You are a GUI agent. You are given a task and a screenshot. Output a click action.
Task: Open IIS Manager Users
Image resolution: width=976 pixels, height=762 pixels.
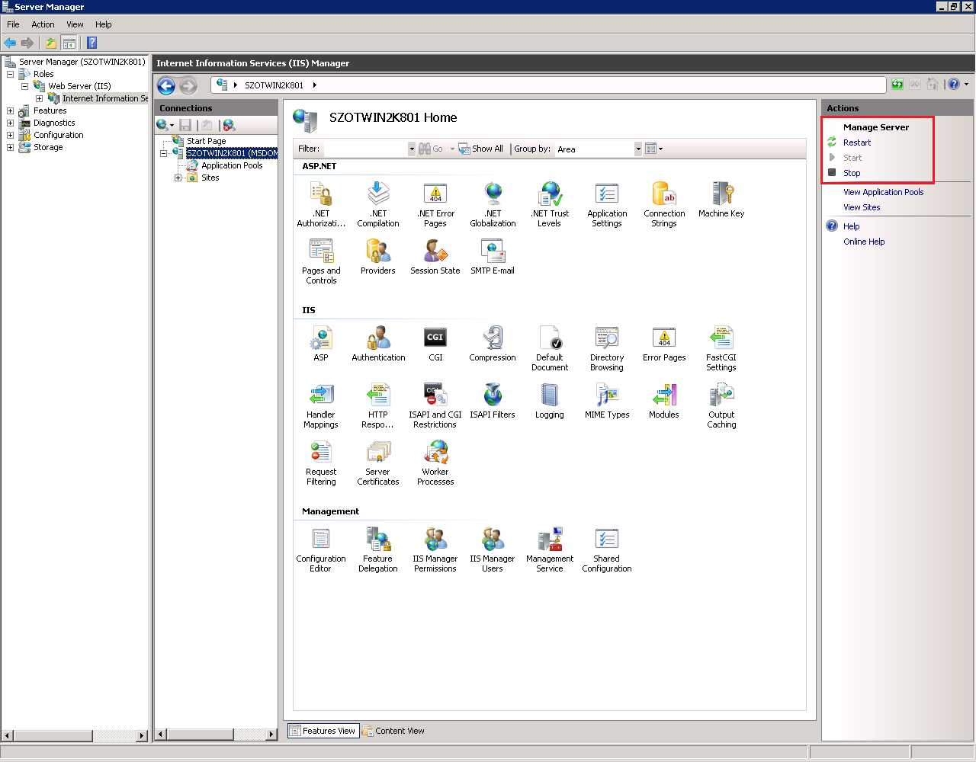[493, 549]
